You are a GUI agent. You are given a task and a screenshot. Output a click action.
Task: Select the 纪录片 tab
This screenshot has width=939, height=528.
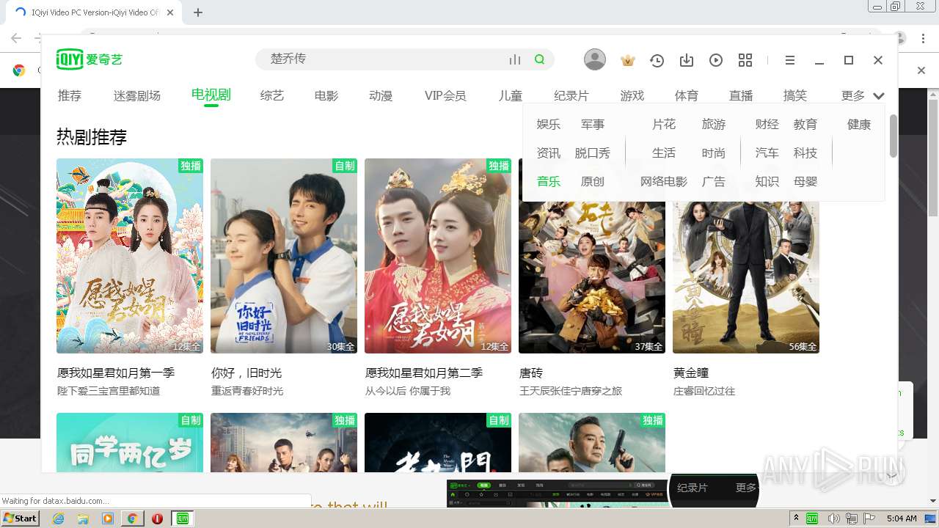pyautogui.click(x=571, y=95)
